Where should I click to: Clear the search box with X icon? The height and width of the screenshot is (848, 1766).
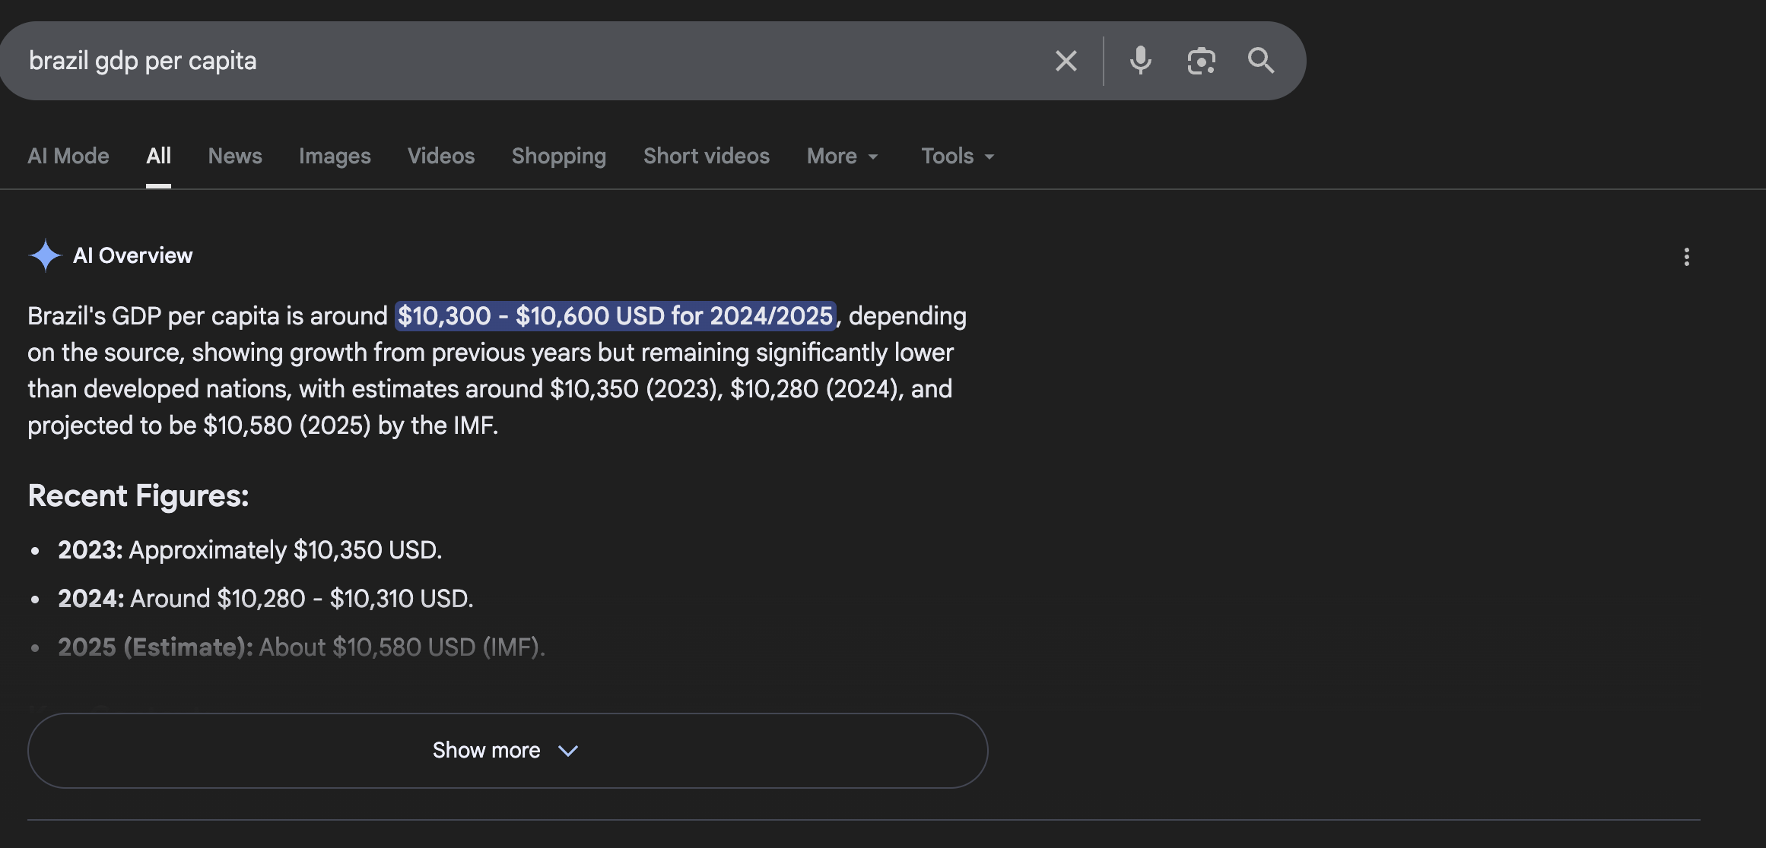pyautogui.click(x=1066, y=61)
